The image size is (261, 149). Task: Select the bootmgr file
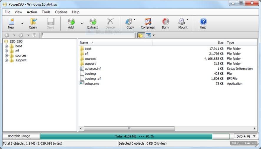90,74
